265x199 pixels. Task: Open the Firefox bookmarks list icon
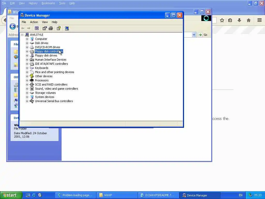pyautogui.click(x=230, y=20)
